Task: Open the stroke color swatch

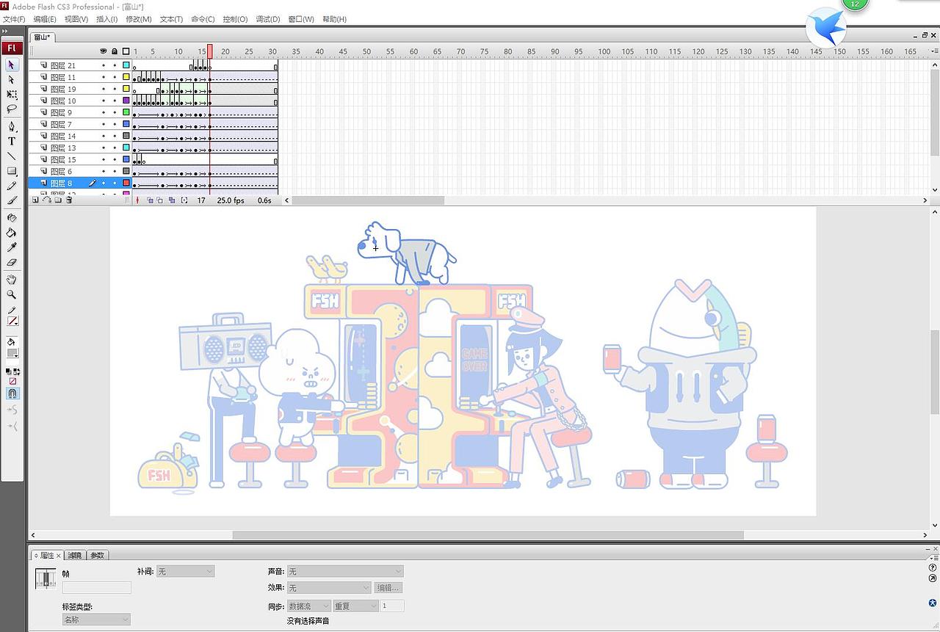Action: coord(12,321)
